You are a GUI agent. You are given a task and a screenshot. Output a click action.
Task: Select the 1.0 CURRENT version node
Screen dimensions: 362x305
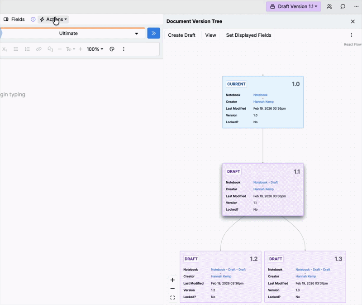pyautogui.click(x=262, y=102)
